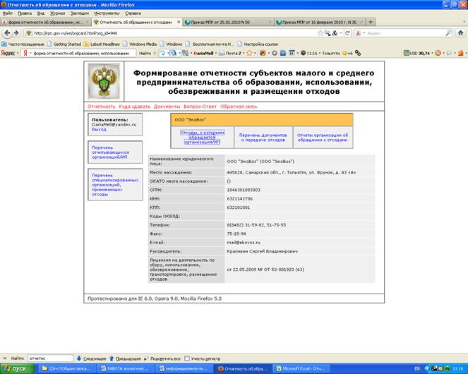468x374 pixels.
Task: Click the DariaMell user dropdown on Yandex toolbar
Action: [x=205, y=53]
